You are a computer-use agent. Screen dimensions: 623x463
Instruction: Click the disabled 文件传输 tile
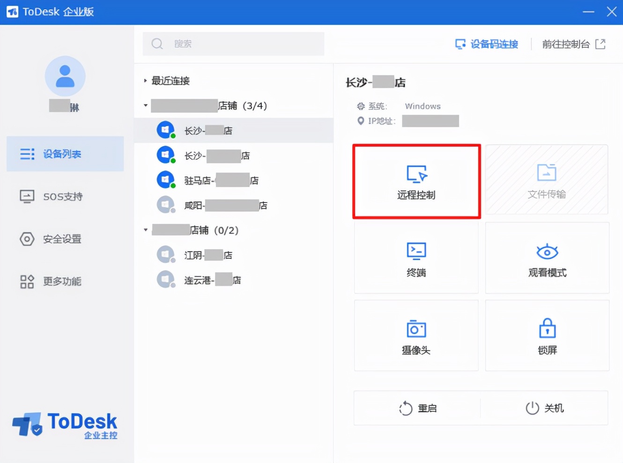click(x=547, y=179)
